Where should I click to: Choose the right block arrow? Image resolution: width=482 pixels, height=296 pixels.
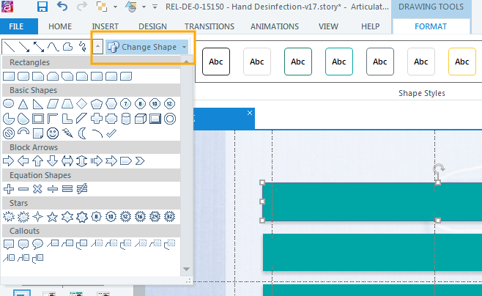coord(8,160)
